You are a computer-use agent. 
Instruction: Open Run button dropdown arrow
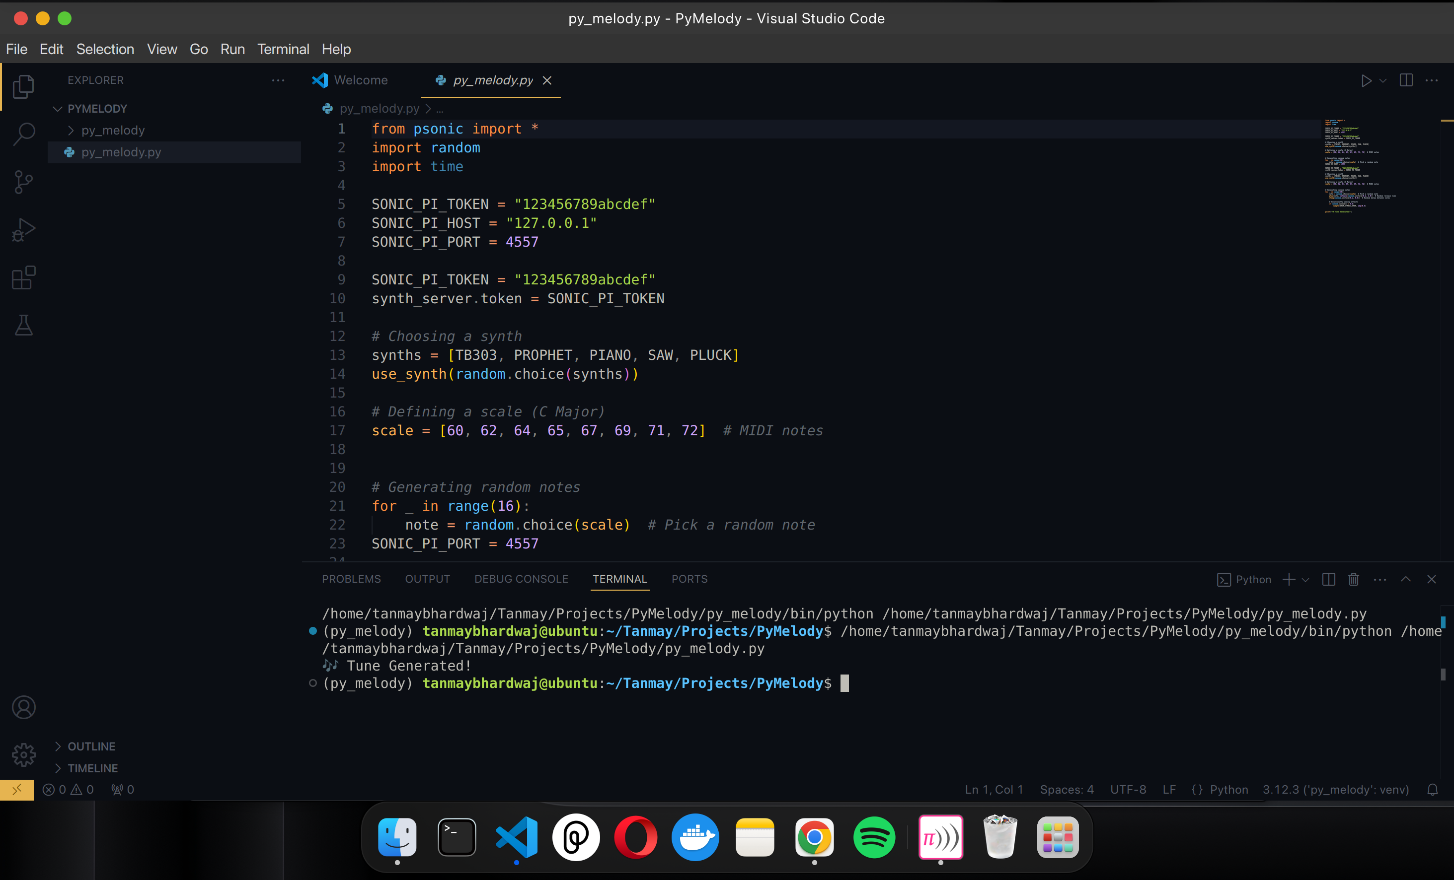(x=1382, y=81)
